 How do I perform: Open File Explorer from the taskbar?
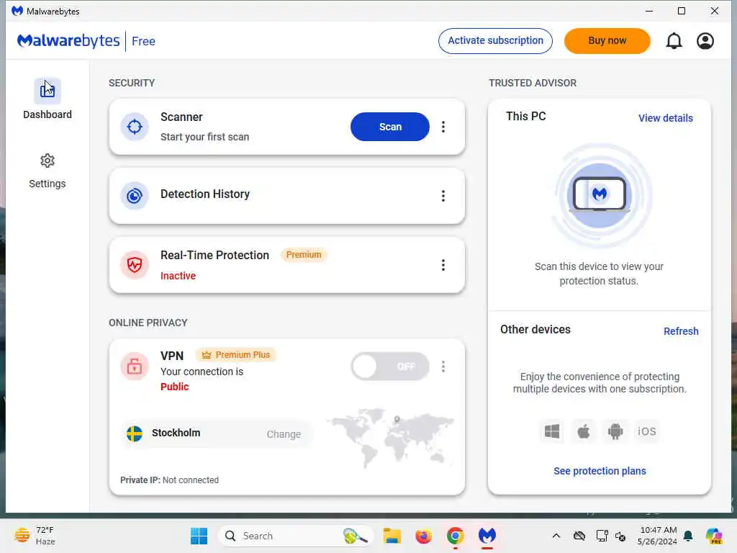coord(392,536)
